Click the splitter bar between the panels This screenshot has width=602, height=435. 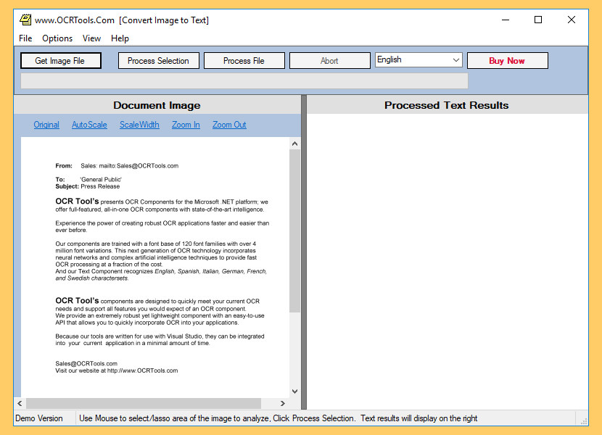pos(304,252)
